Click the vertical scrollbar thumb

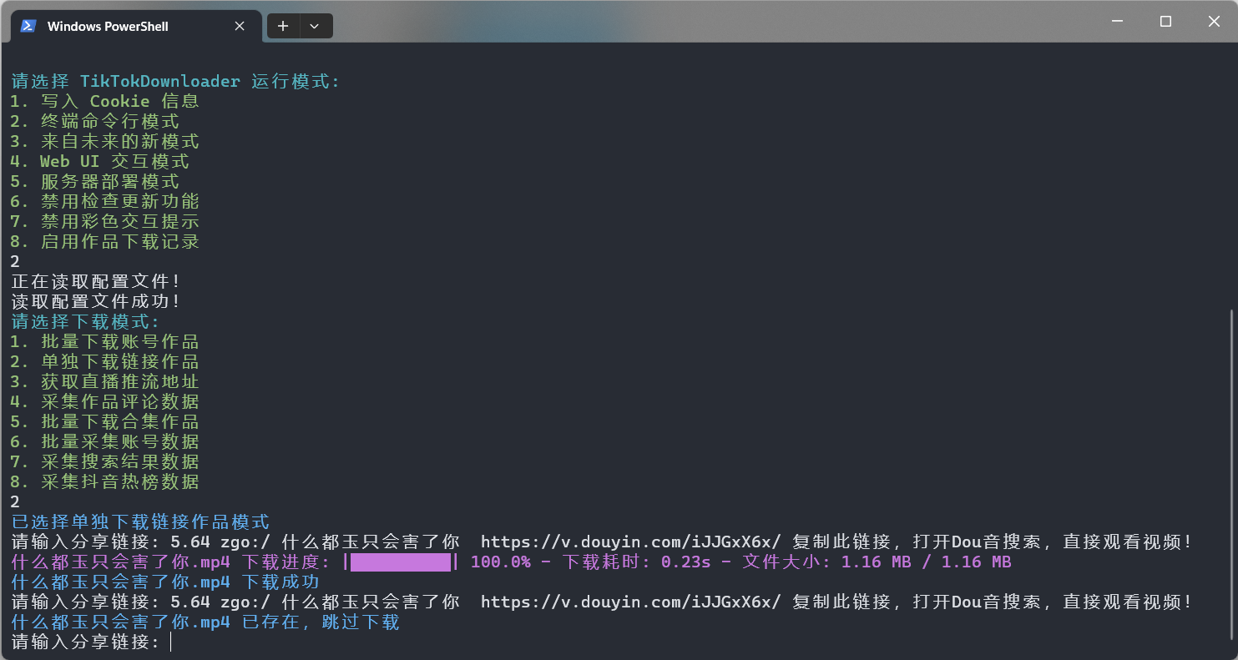[x=1231, y=474]
